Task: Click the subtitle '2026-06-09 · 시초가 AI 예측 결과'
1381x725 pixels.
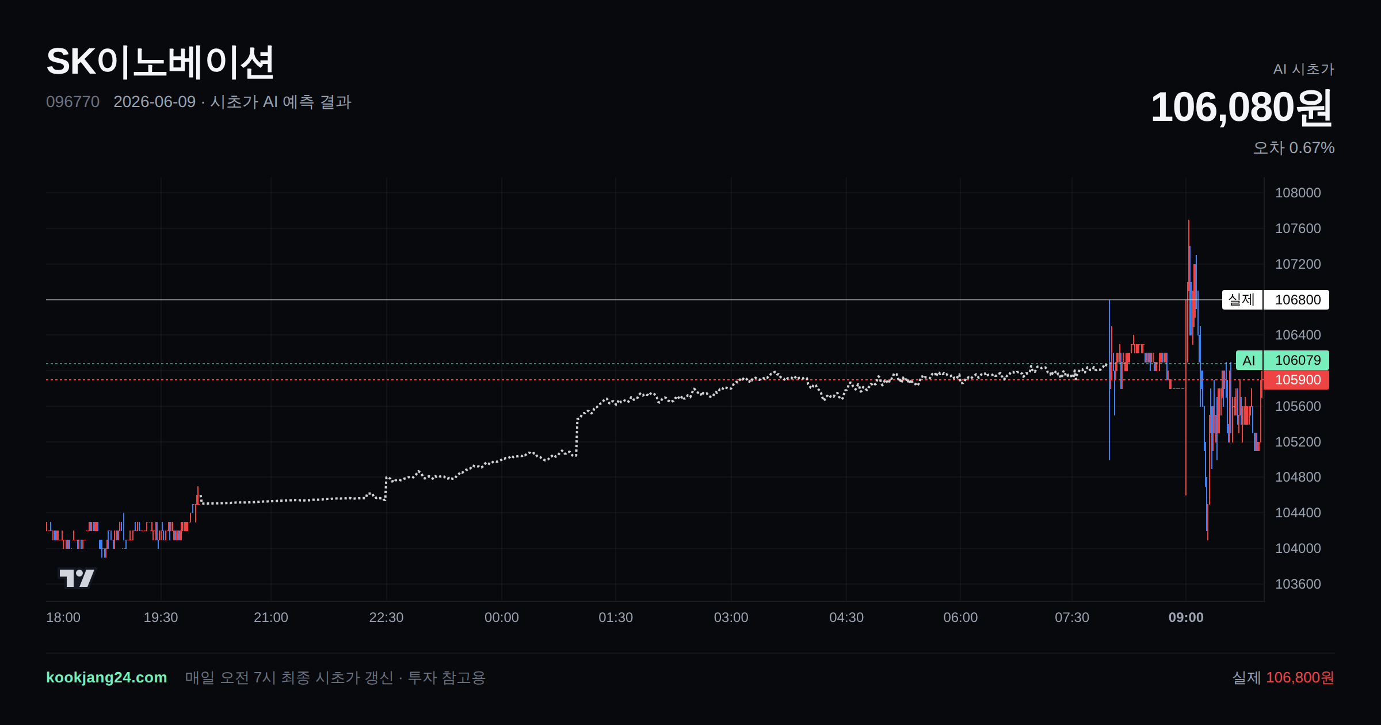Action: (232, 102)
